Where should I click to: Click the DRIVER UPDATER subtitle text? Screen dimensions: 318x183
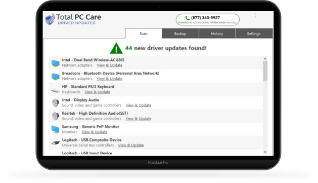click(x=77, y=23)
